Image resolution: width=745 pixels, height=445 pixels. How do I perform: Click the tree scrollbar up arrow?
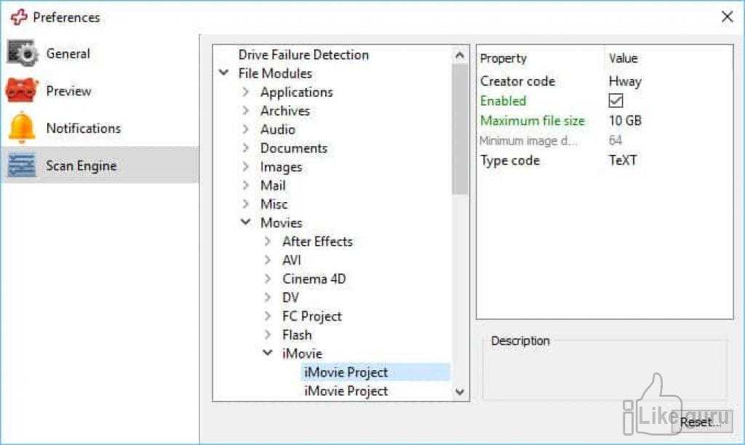(460, 55)
